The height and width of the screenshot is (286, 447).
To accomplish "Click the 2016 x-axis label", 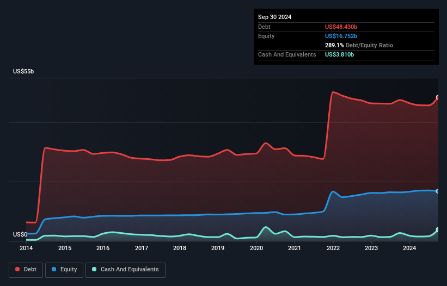I will click(x=103, y=248).
